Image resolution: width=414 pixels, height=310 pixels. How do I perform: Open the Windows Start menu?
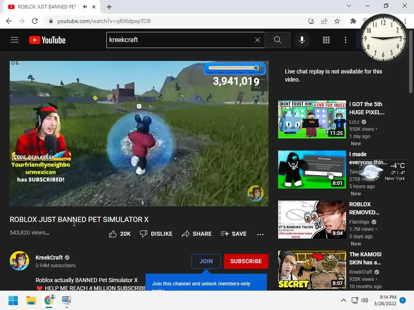[13, 300]
